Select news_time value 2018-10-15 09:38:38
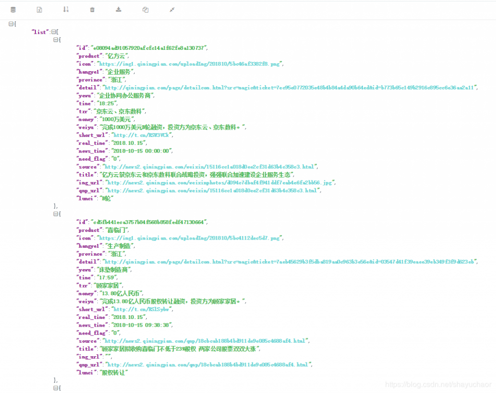This screenshot has height=393, width=496. (141, 325)
